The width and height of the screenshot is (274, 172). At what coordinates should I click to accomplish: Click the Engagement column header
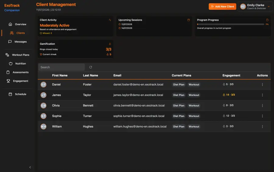pos(231,75)
